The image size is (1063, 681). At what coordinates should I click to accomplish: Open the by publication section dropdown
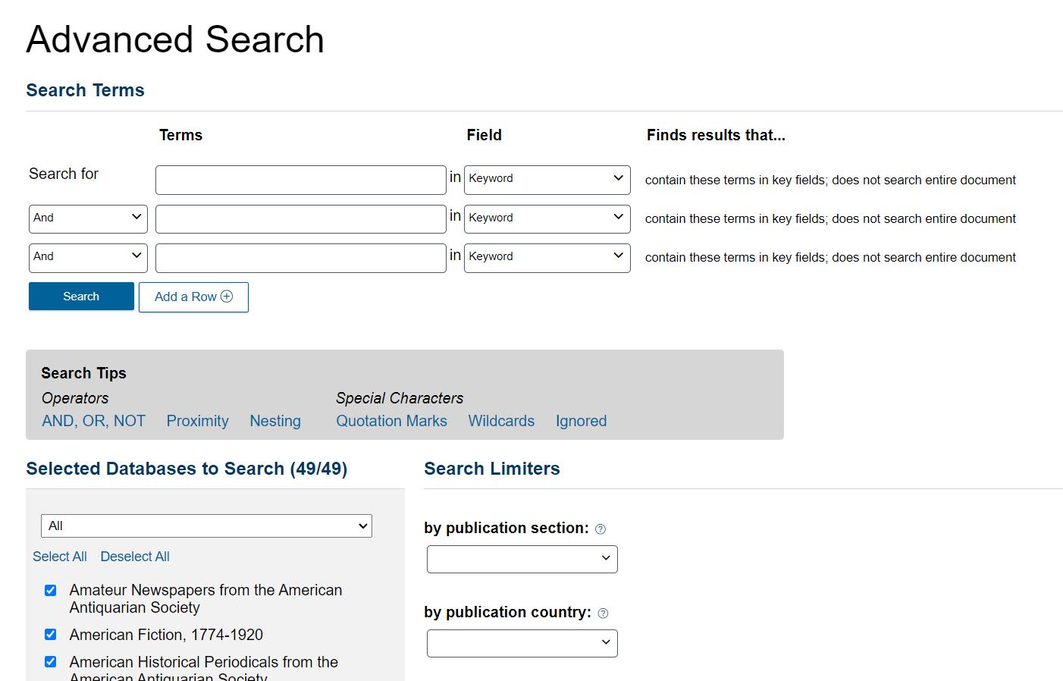[522, 559]
